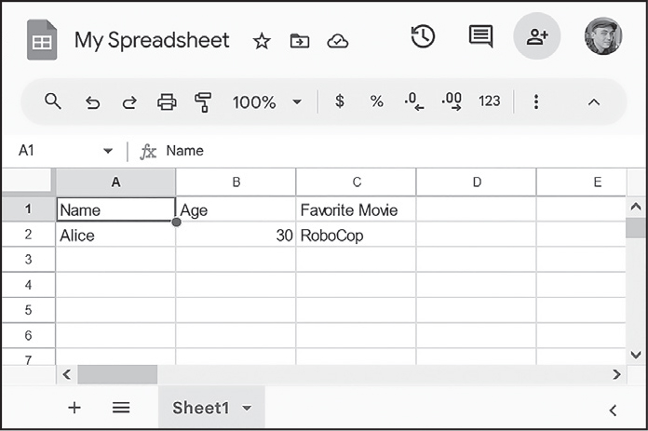Click the horizontal scrollbar thumb
Image resolution: width=648 pixels, height=431 pixels.
[x=118, y=374]
